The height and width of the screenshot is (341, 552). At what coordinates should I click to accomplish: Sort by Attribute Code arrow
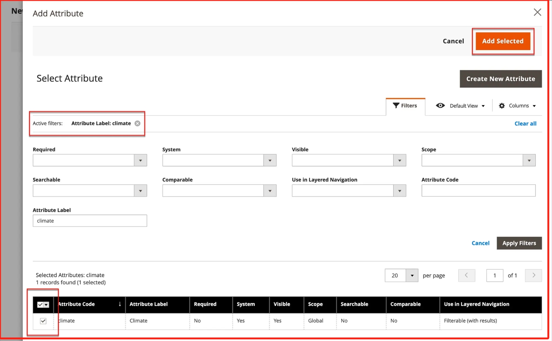coord(120,304)
